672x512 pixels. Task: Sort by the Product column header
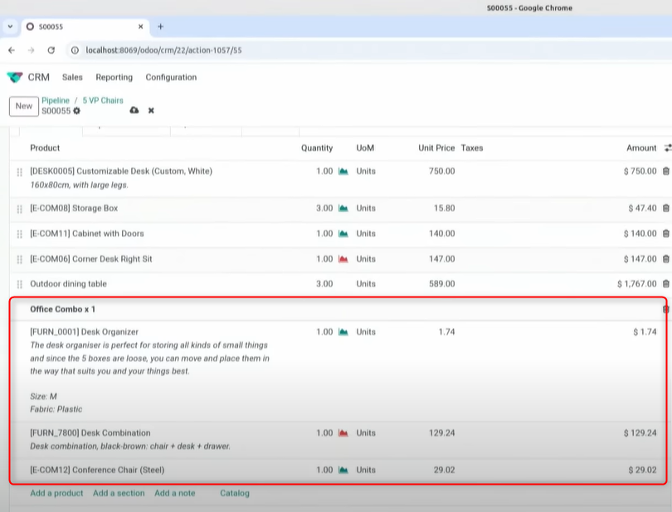point(45,148)
